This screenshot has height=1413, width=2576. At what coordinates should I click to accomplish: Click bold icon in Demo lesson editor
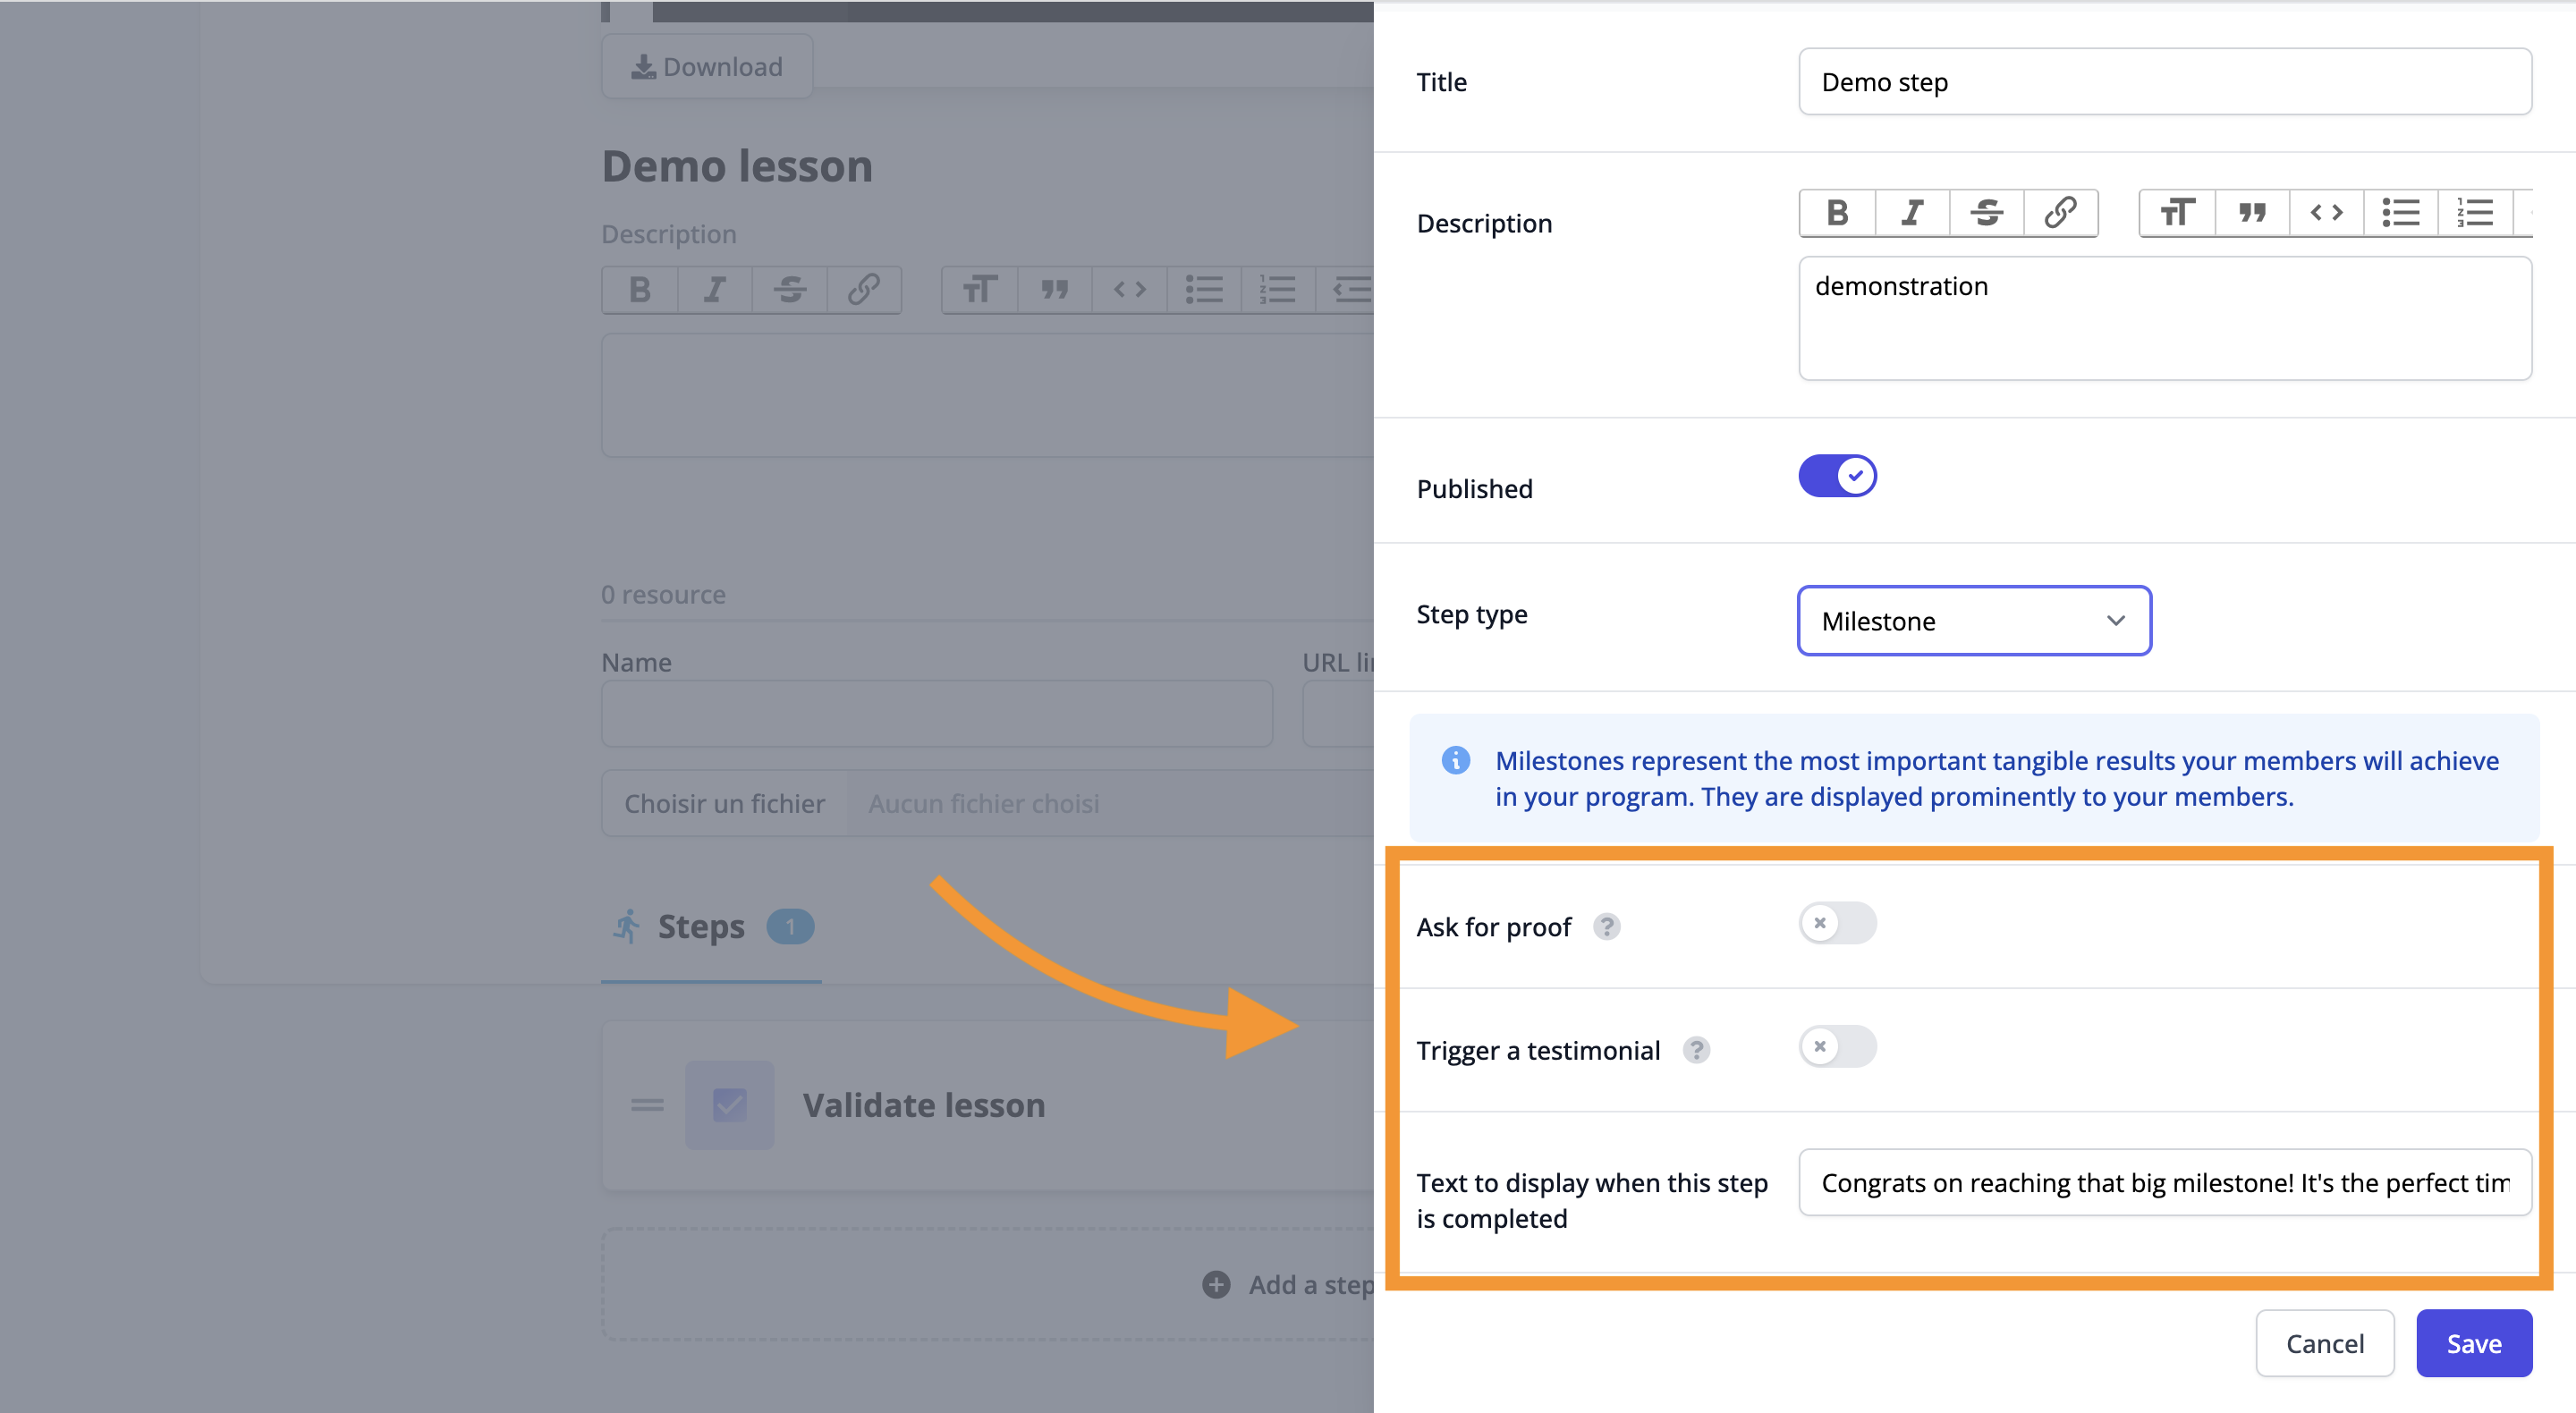(640, 290)
